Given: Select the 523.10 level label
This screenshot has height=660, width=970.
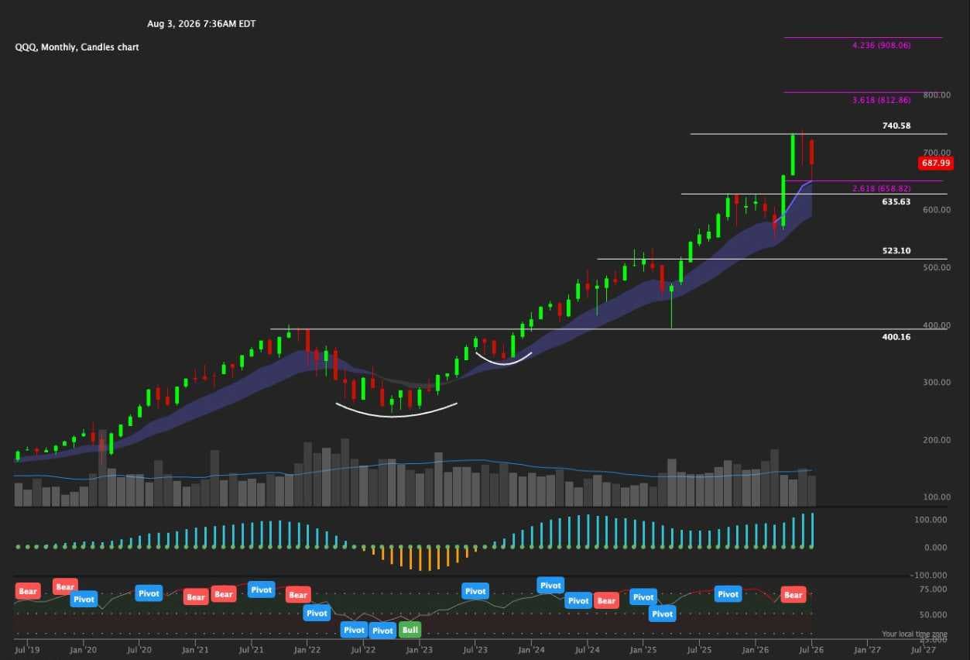Looking at the screenshot, I should coord(896,251).
